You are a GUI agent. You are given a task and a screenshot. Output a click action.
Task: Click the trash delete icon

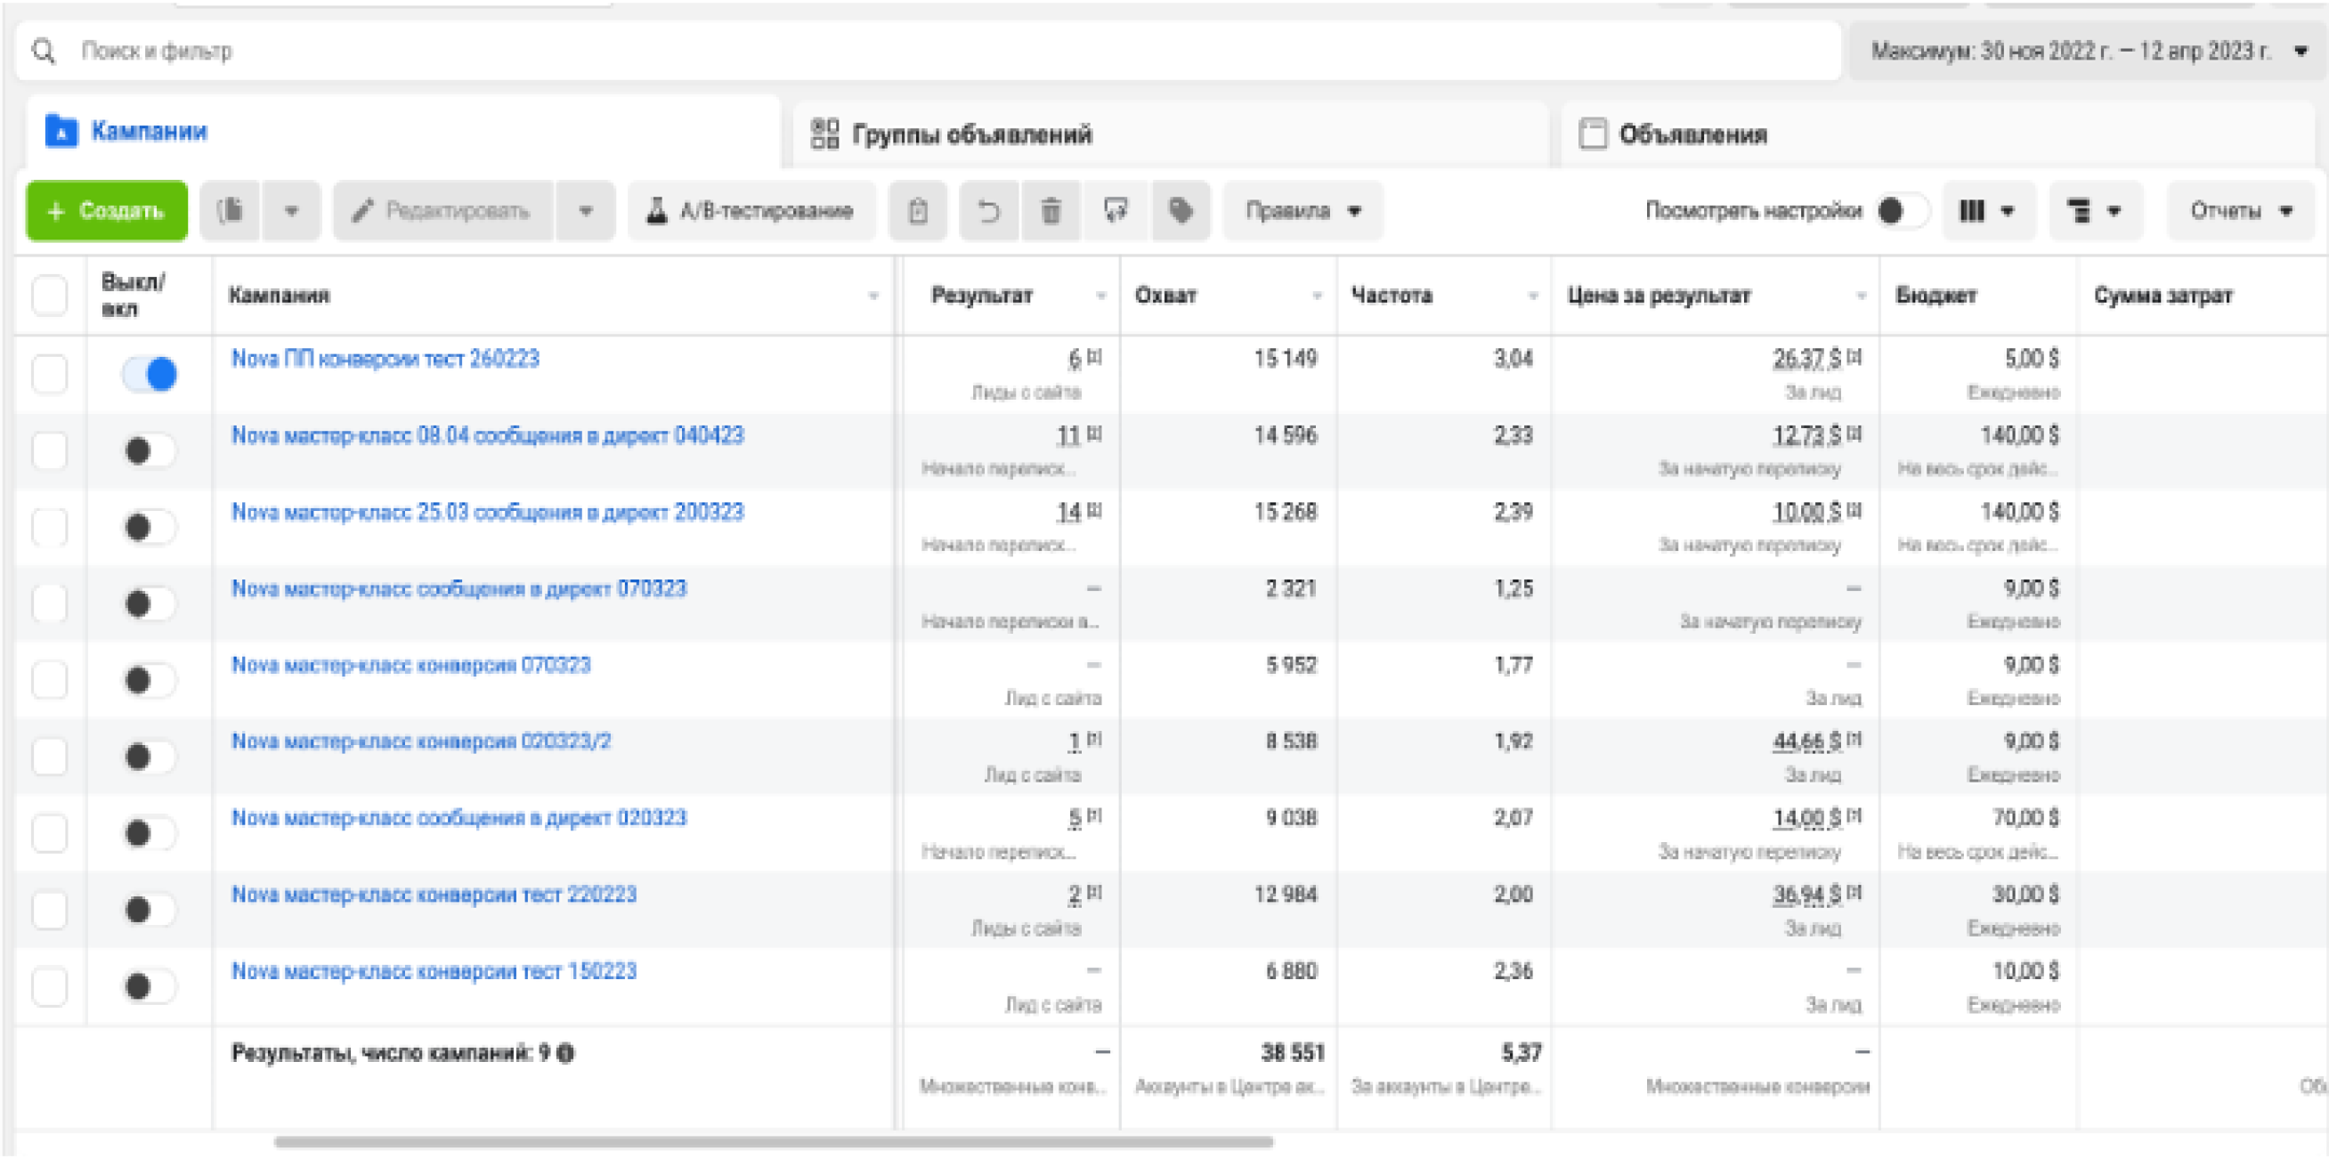1051,212
